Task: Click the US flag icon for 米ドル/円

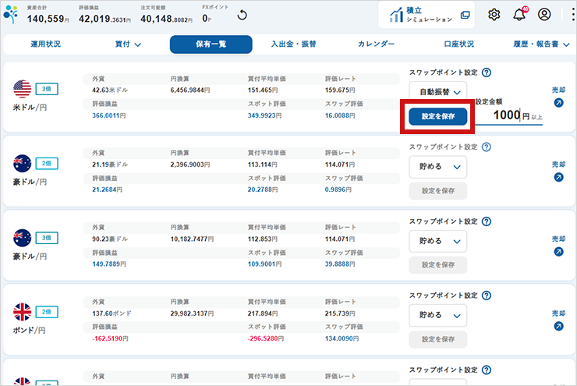Action: [22, 89]
